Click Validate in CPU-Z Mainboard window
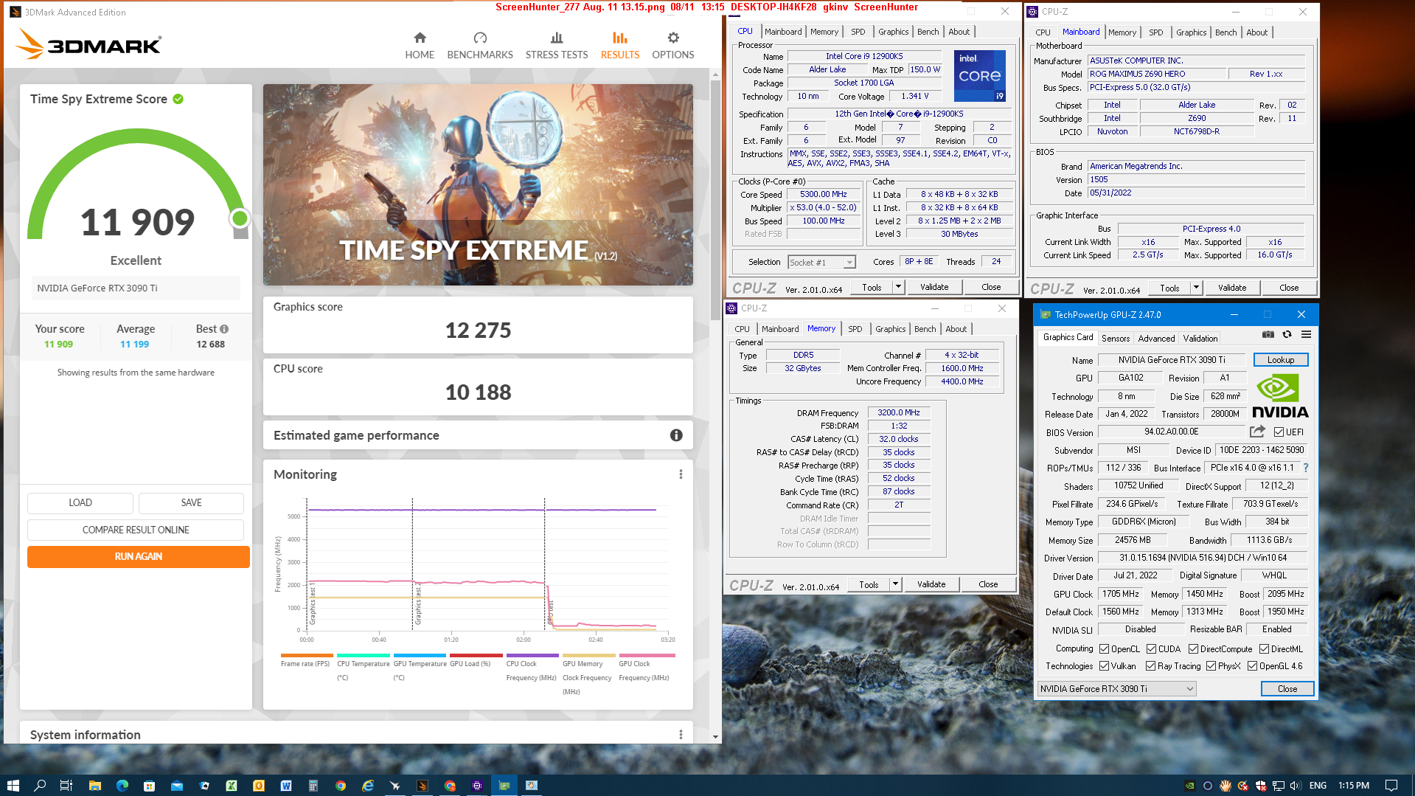This screenshot has width=1415, height=796. [1232, 288]
